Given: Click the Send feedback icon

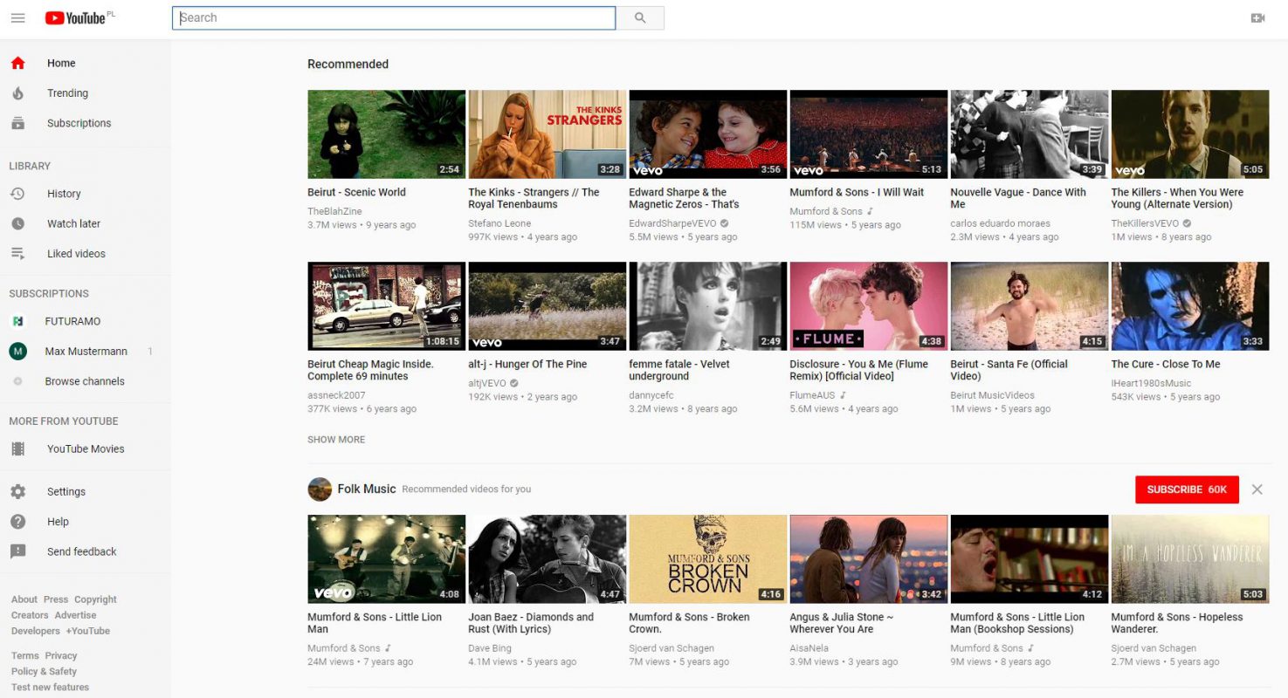Looking at the screenshot, I should tap(17, 551).
